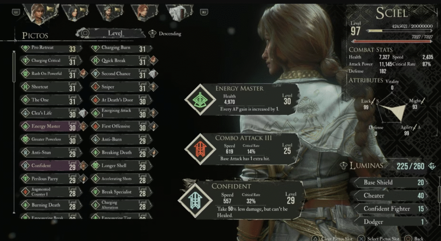Click the Confident blue picto slot icon
The width and height of the screenshot is (441, 241).
coord(195,200)
